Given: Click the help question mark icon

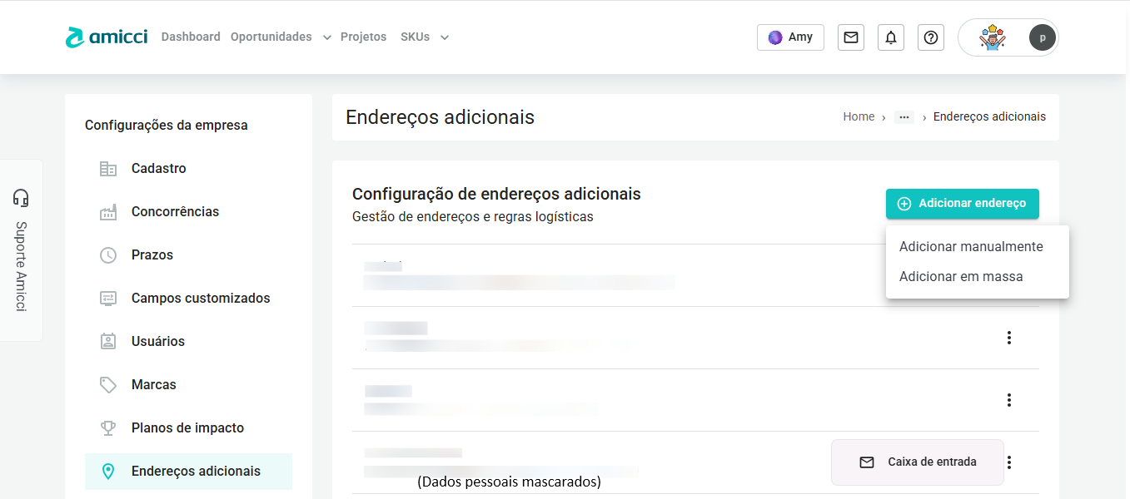Looking at the screenshot, I should tap(931, 37).
